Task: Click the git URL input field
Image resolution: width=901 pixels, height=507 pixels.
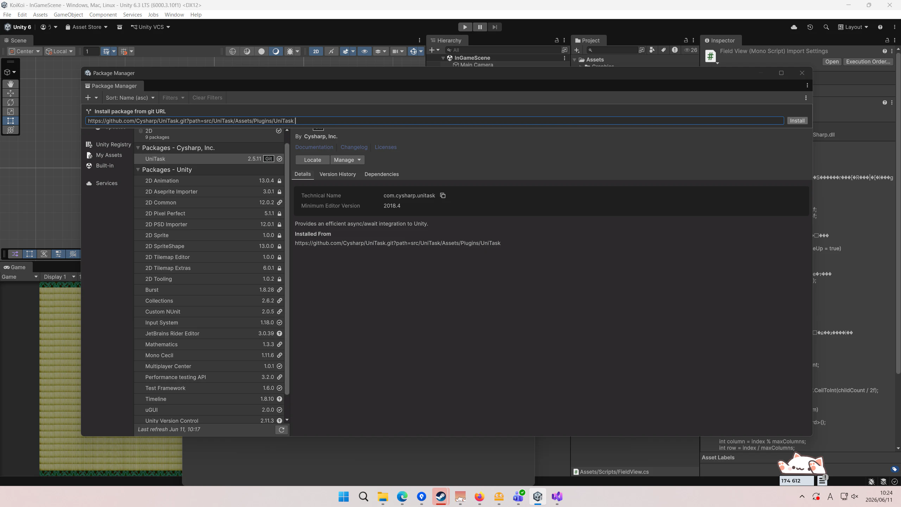Action: pyautogui.click(x=434, y=121)
